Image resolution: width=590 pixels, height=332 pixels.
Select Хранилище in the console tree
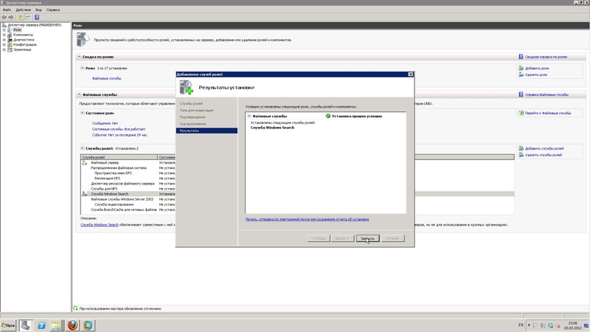click(22, 49)
